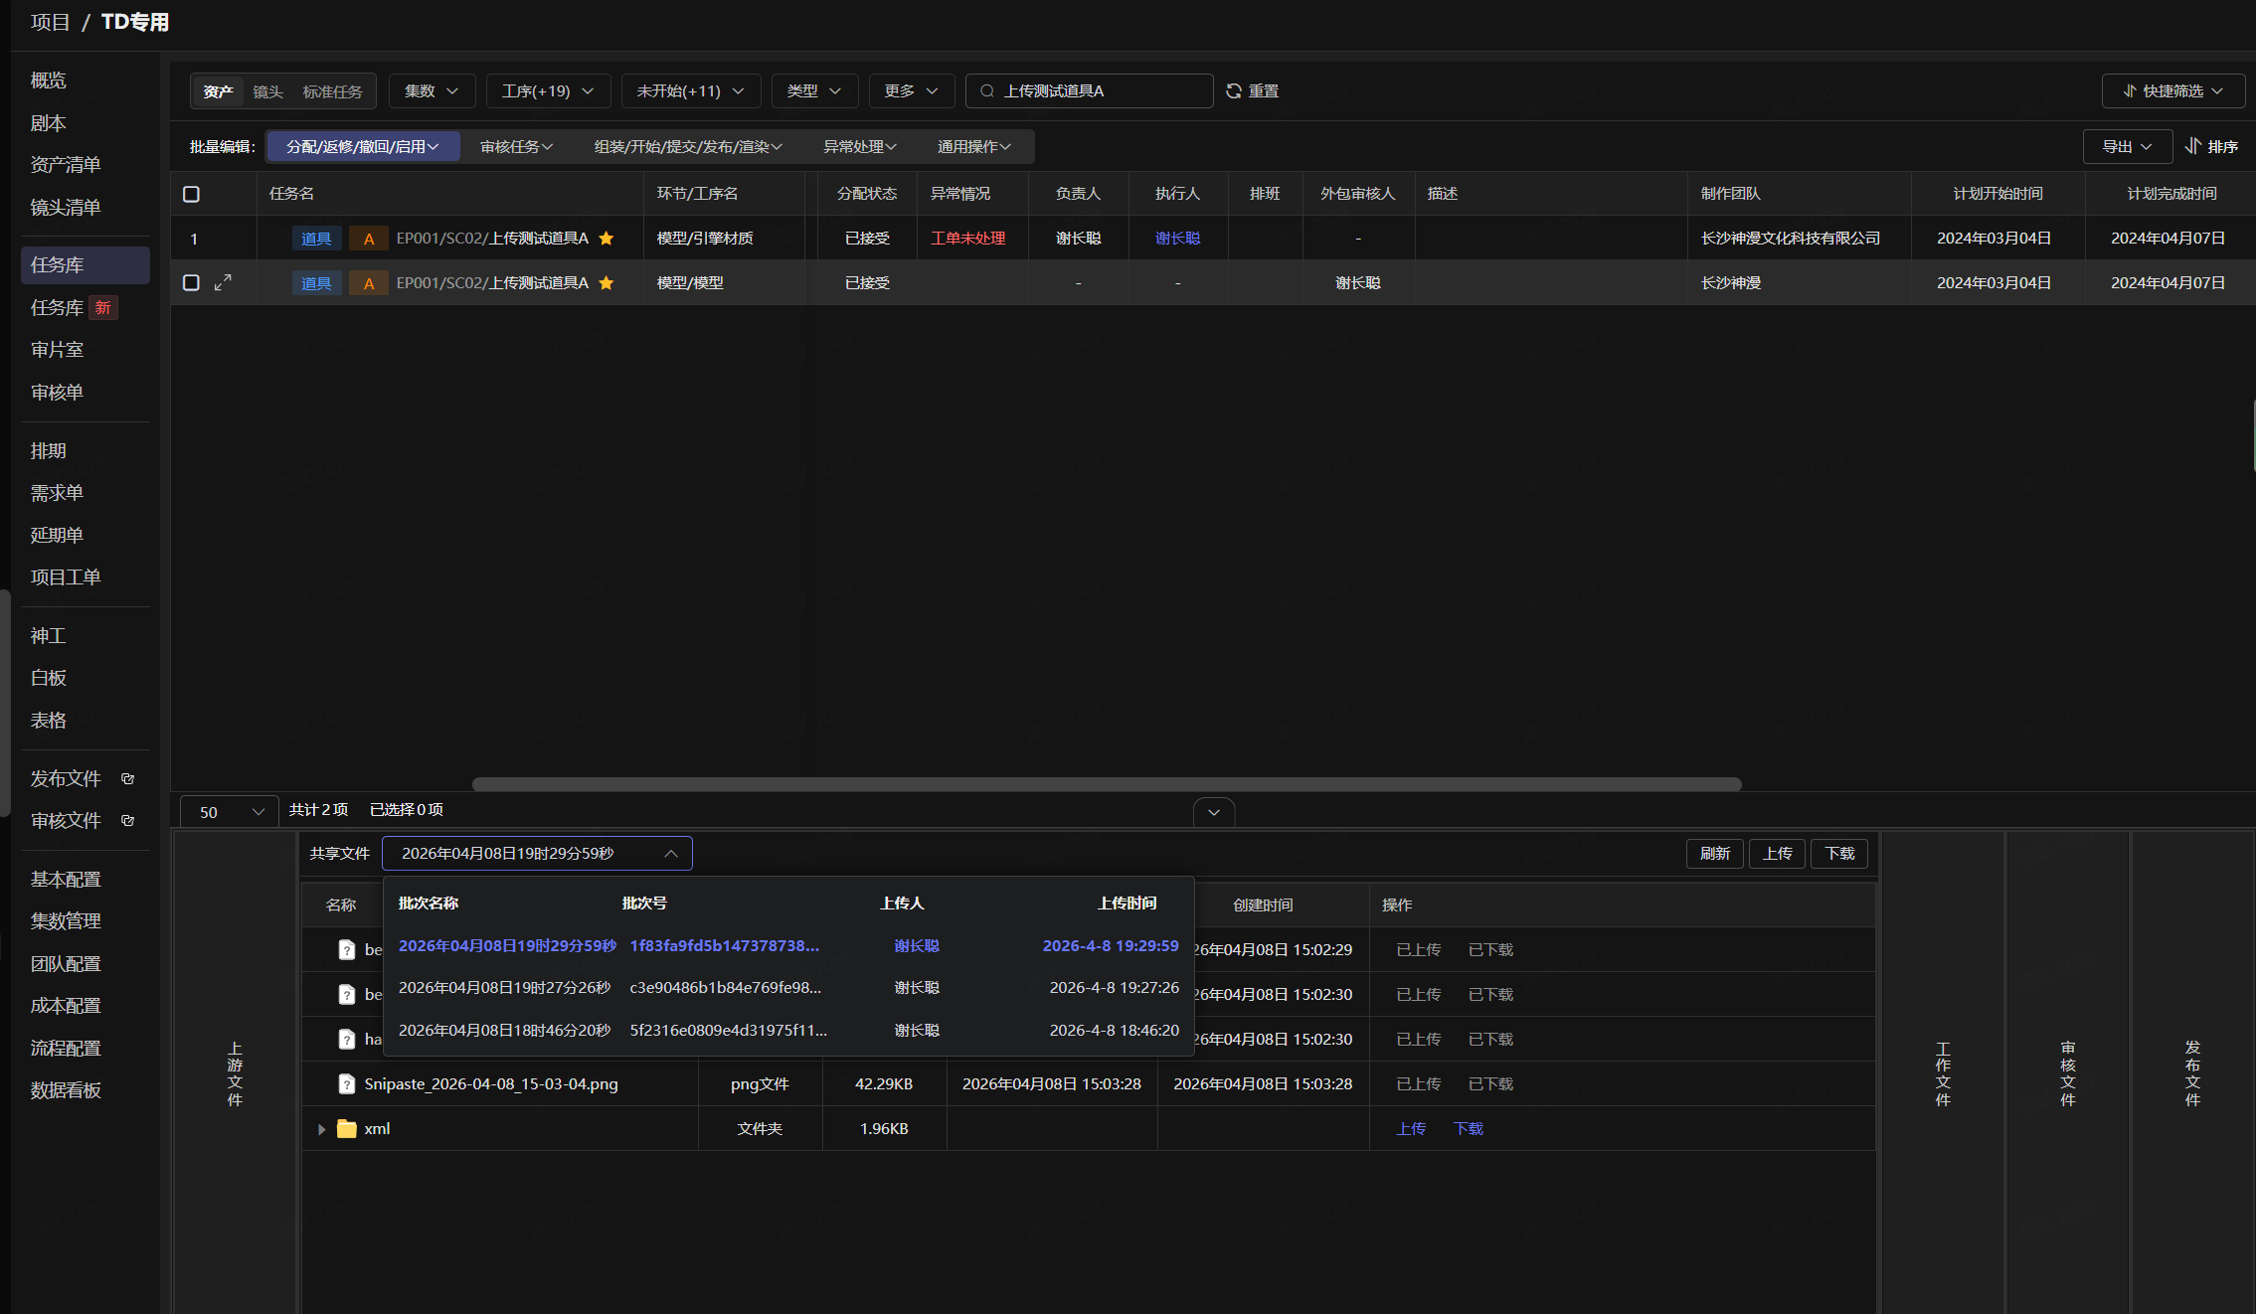The width and height of the screenshot is (2256, 1314).
Task: Open the external link icon beside 审核文件
Action: [x=127, y=820]
